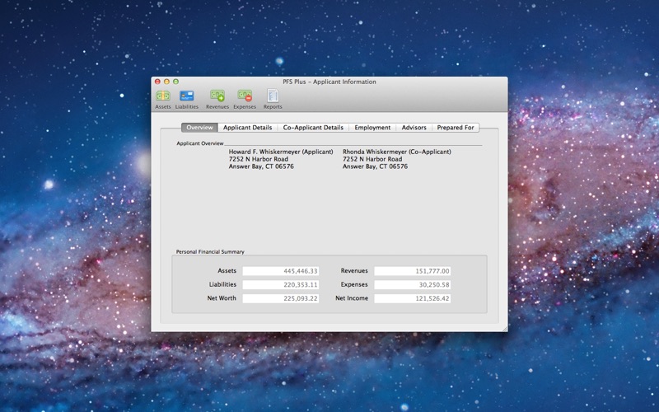This screenshot has width=659, height=412.
Task: Open the Applicant Details tab
Action: 247,128
